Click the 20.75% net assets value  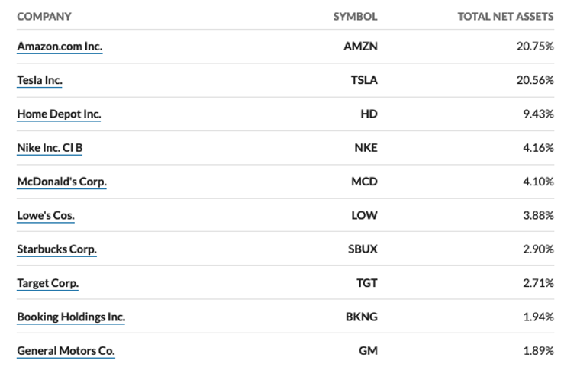(535, 47)
